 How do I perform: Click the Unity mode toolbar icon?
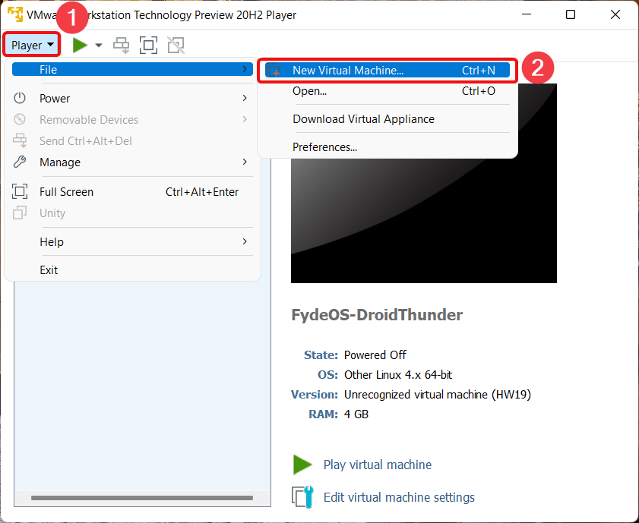pos(176,45)
